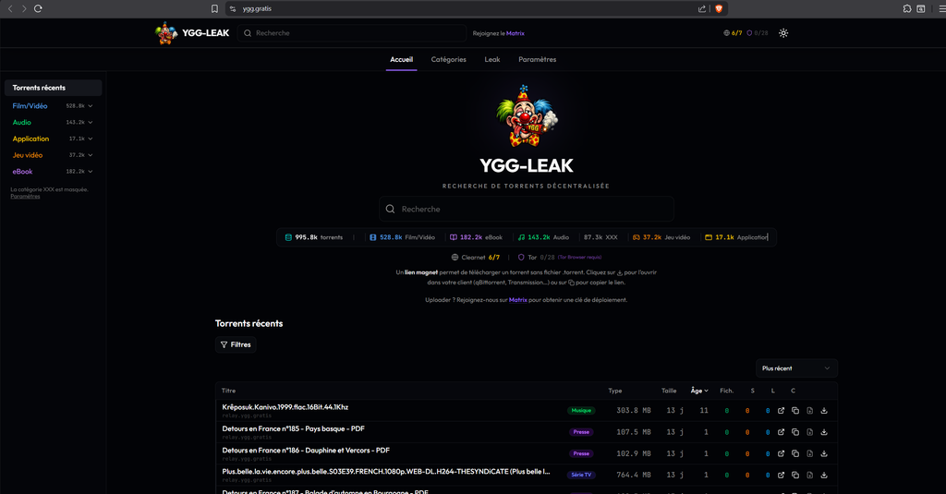Toggle the light/dark theme sun icon
946x494 pixels.
(x=783, y=33)
